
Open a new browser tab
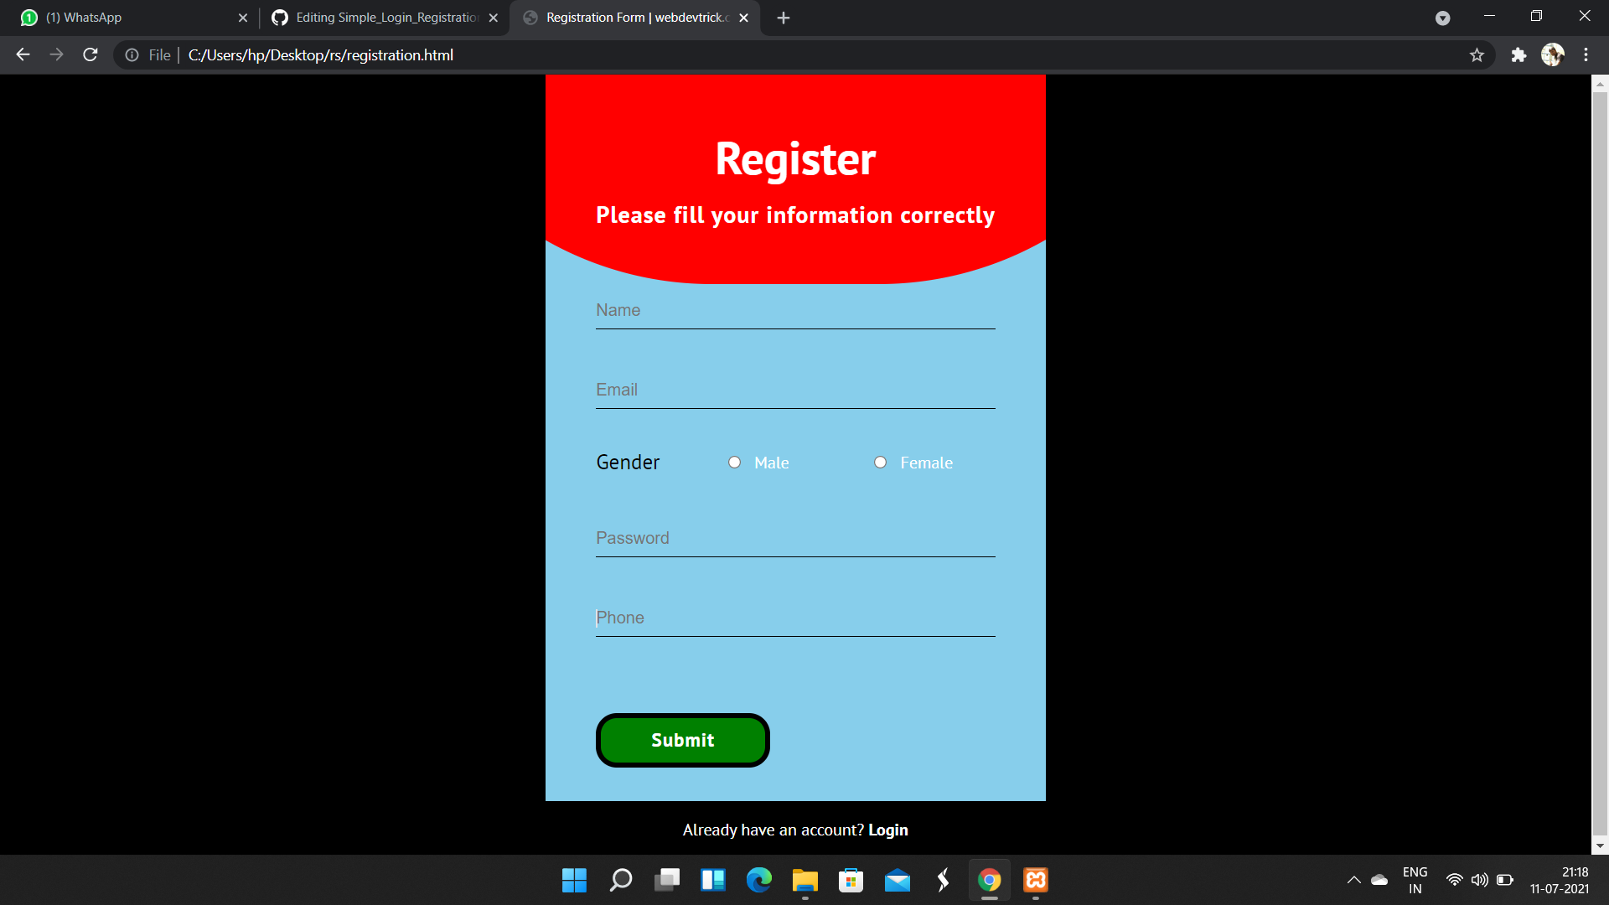pos(783,18)
